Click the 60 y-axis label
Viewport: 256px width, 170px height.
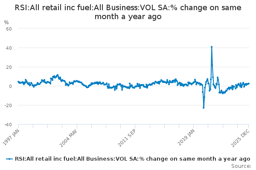click(x=9, y=29)
